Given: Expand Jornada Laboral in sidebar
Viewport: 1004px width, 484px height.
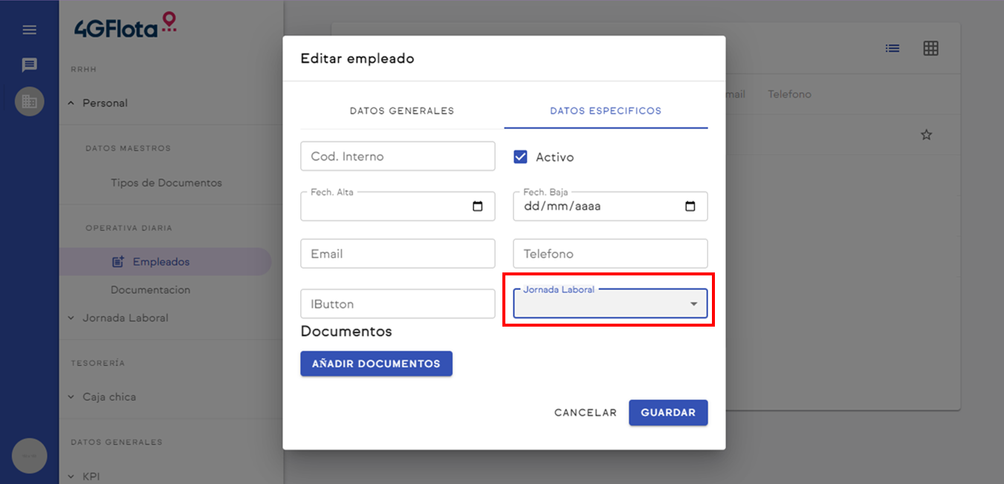Looking at the screenshot, I should [x=125, y=318].
